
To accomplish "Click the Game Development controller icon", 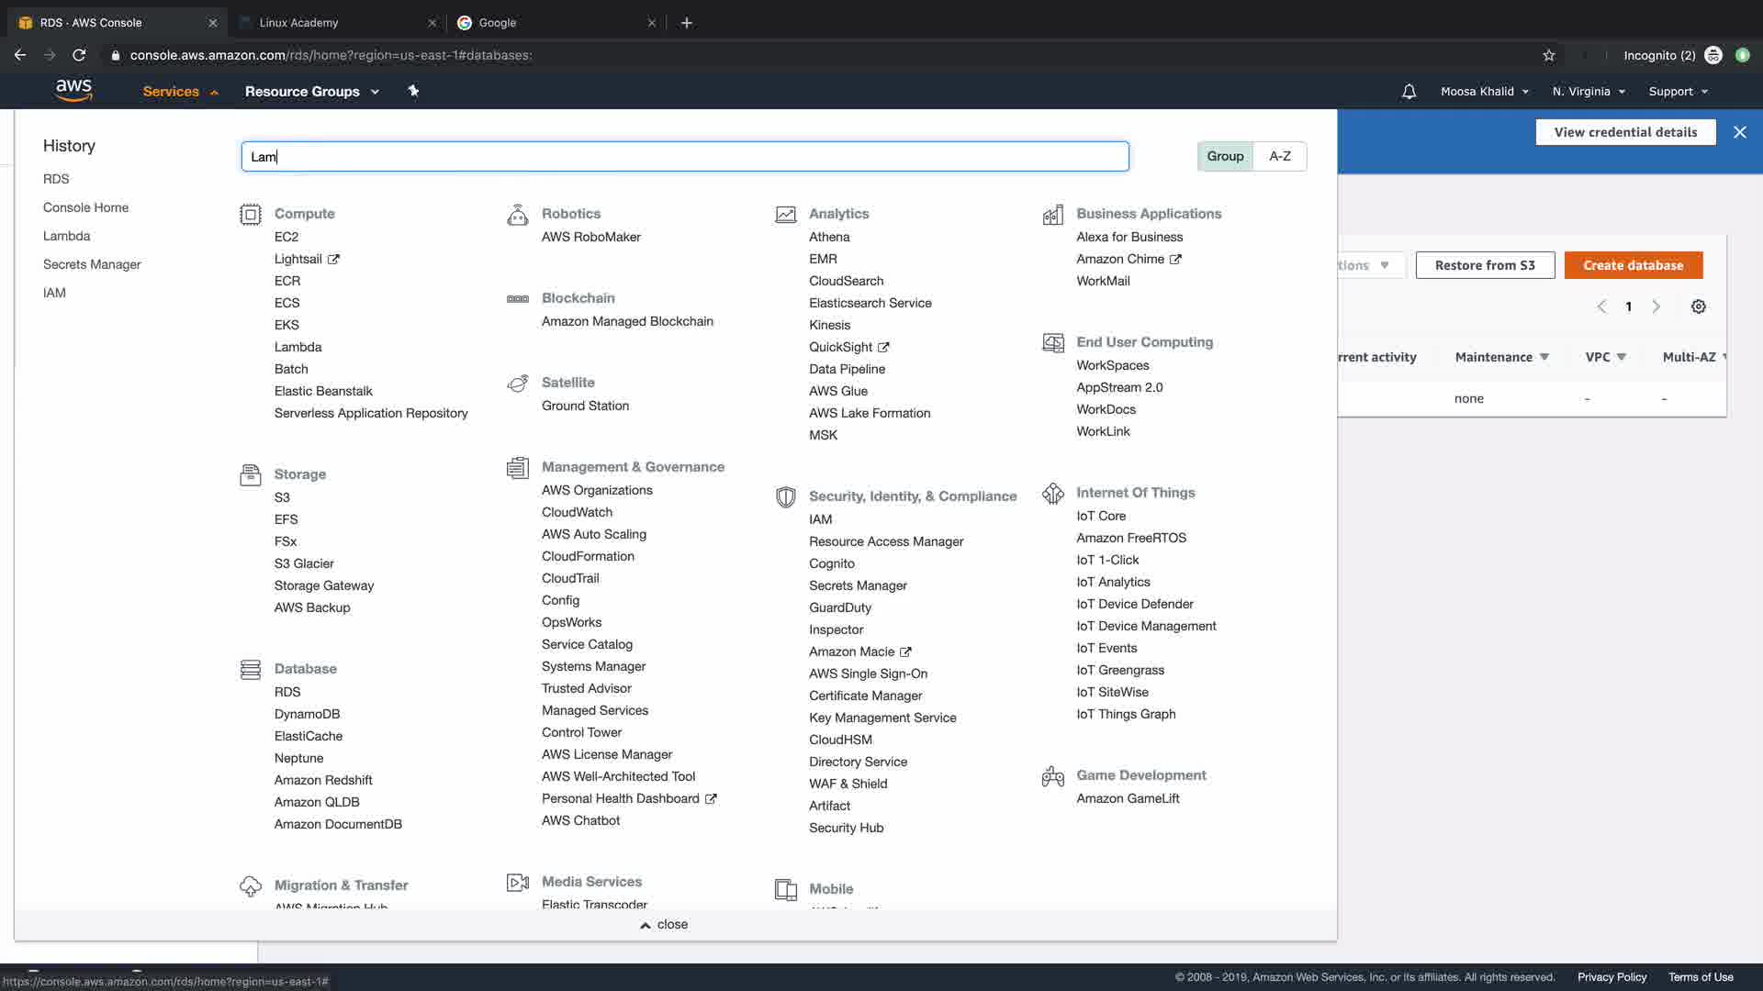I will click(1052, 776).
